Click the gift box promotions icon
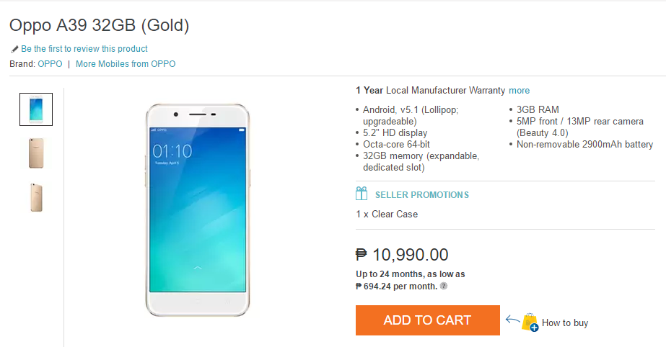 coord(362,194)
